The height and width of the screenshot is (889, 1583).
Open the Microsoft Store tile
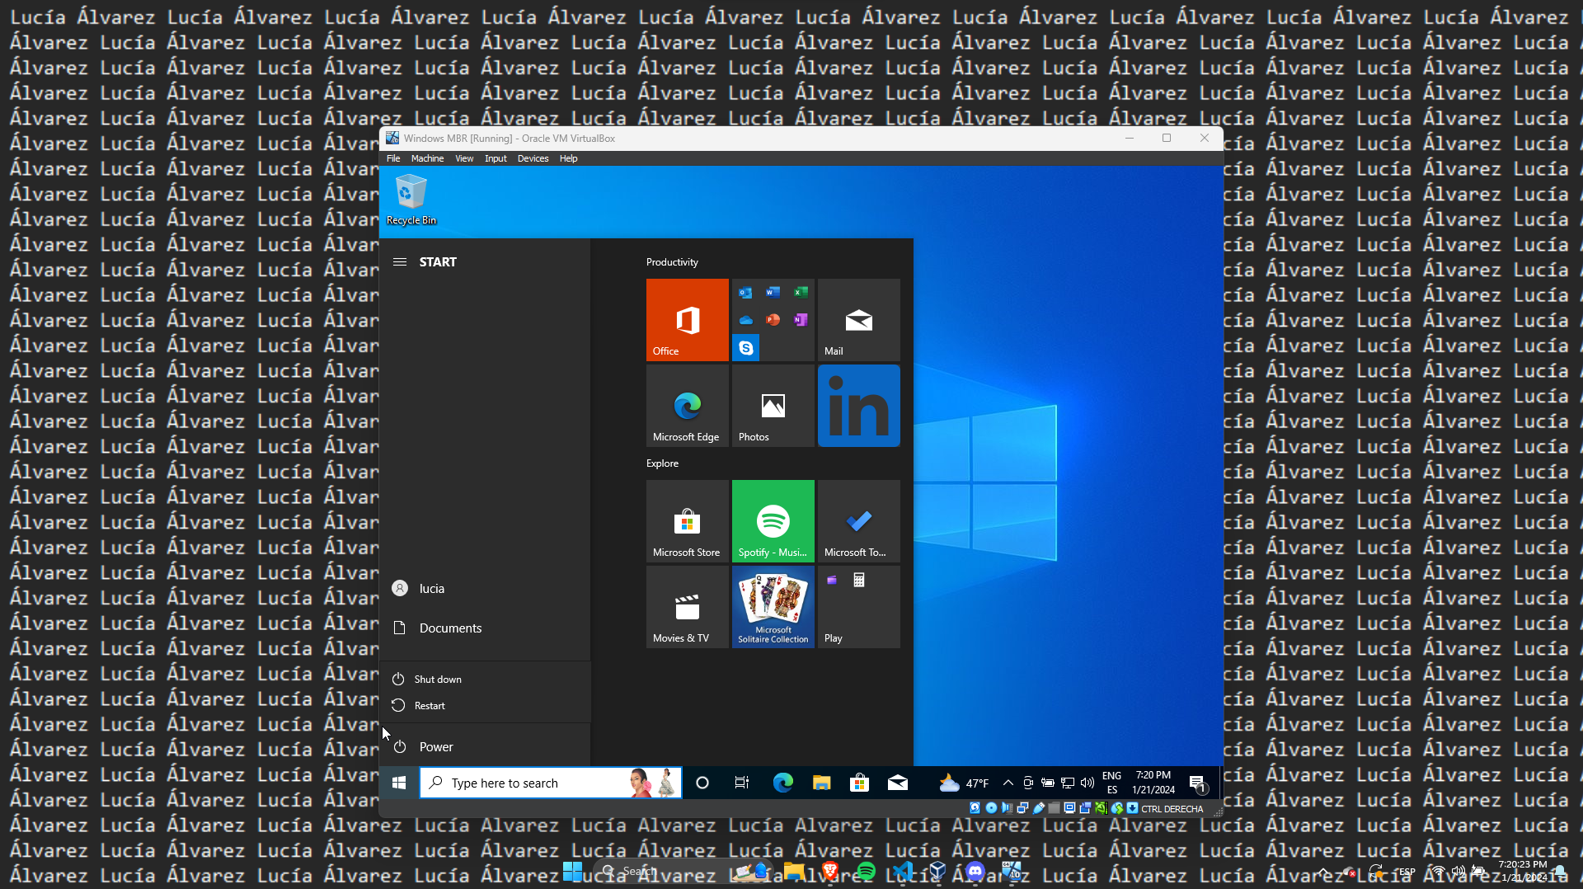(x=687, y=521)
